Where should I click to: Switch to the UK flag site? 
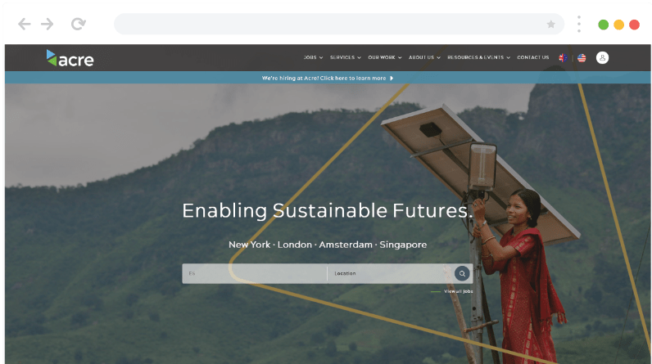coord(563,58)
